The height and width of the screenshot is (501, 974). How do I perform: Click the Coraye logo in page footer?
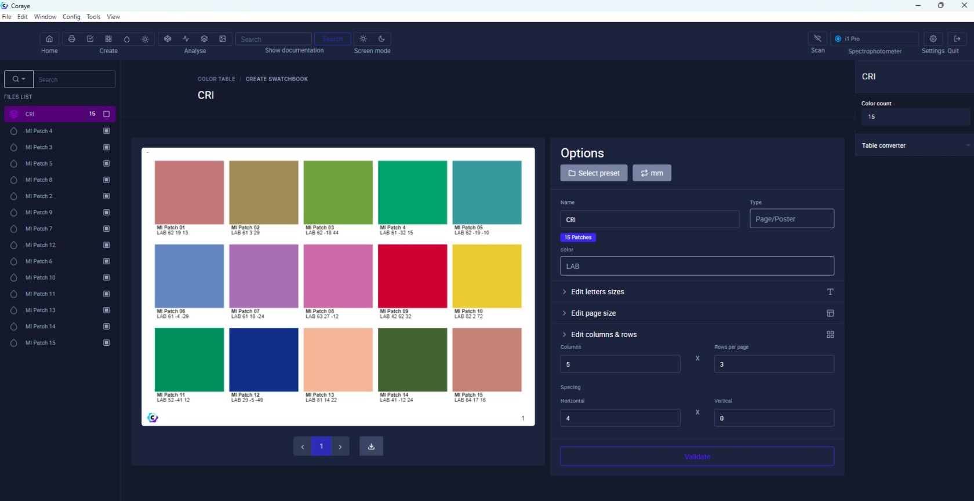click(152, 418)
